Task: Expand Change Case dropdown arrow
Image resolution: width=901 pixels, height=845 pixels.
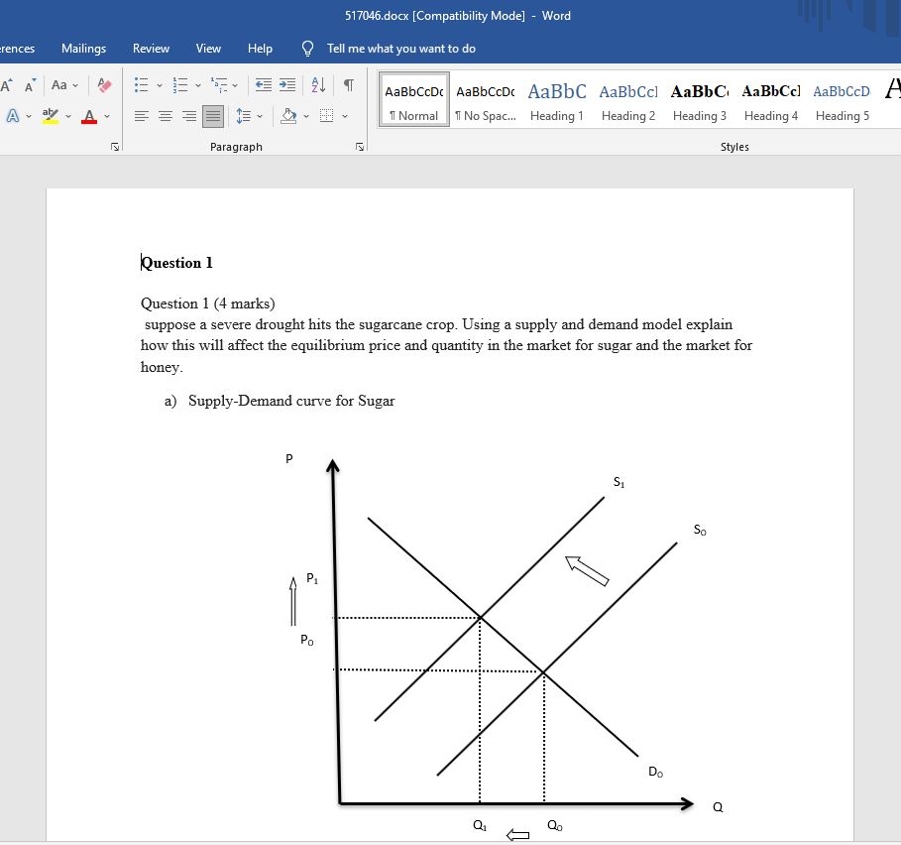Action: point(75,85)
